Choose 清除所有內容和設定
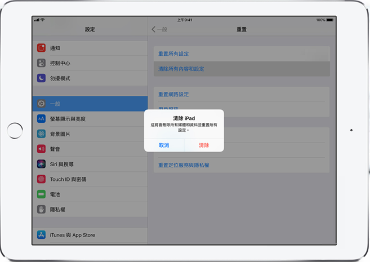The image size is (370, 262). pyautogui.click(x=242, y=69)
